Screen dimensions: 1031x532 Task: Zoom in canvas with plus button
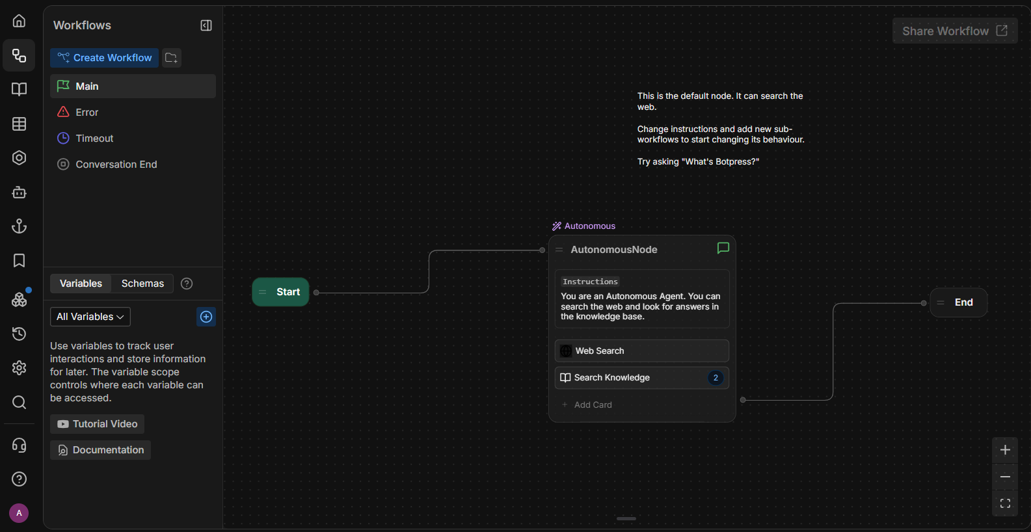pos(1005,450)
